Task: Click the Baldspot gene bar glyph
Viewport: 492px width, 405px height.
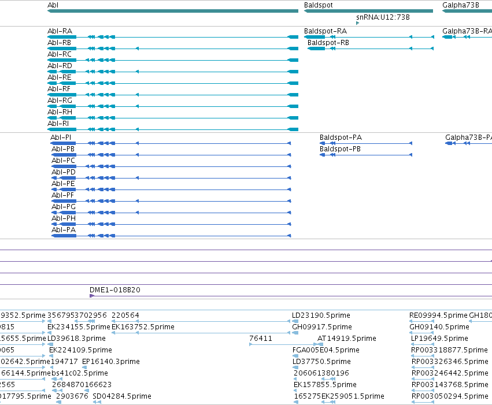Action: 368,11
